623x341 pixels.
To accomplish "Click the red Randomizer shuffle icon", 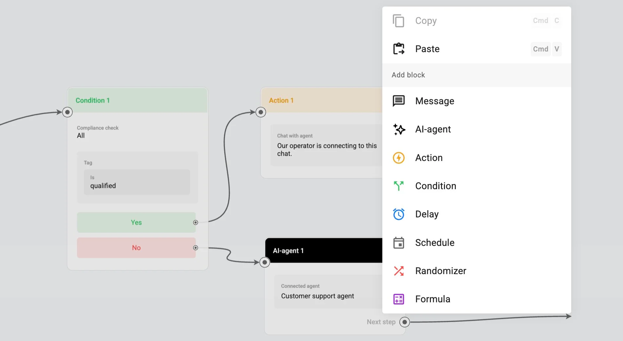I will click(x=399, y=271).
